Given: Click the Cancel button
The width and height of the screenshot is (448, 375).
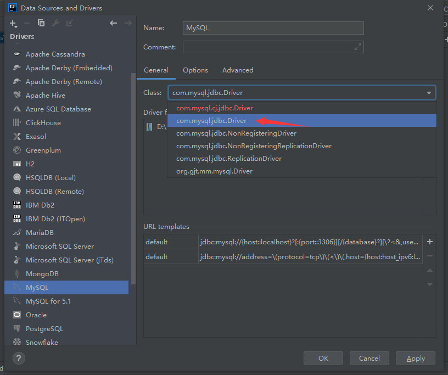Looking at the screenshot, I should (x=369, y=358).
